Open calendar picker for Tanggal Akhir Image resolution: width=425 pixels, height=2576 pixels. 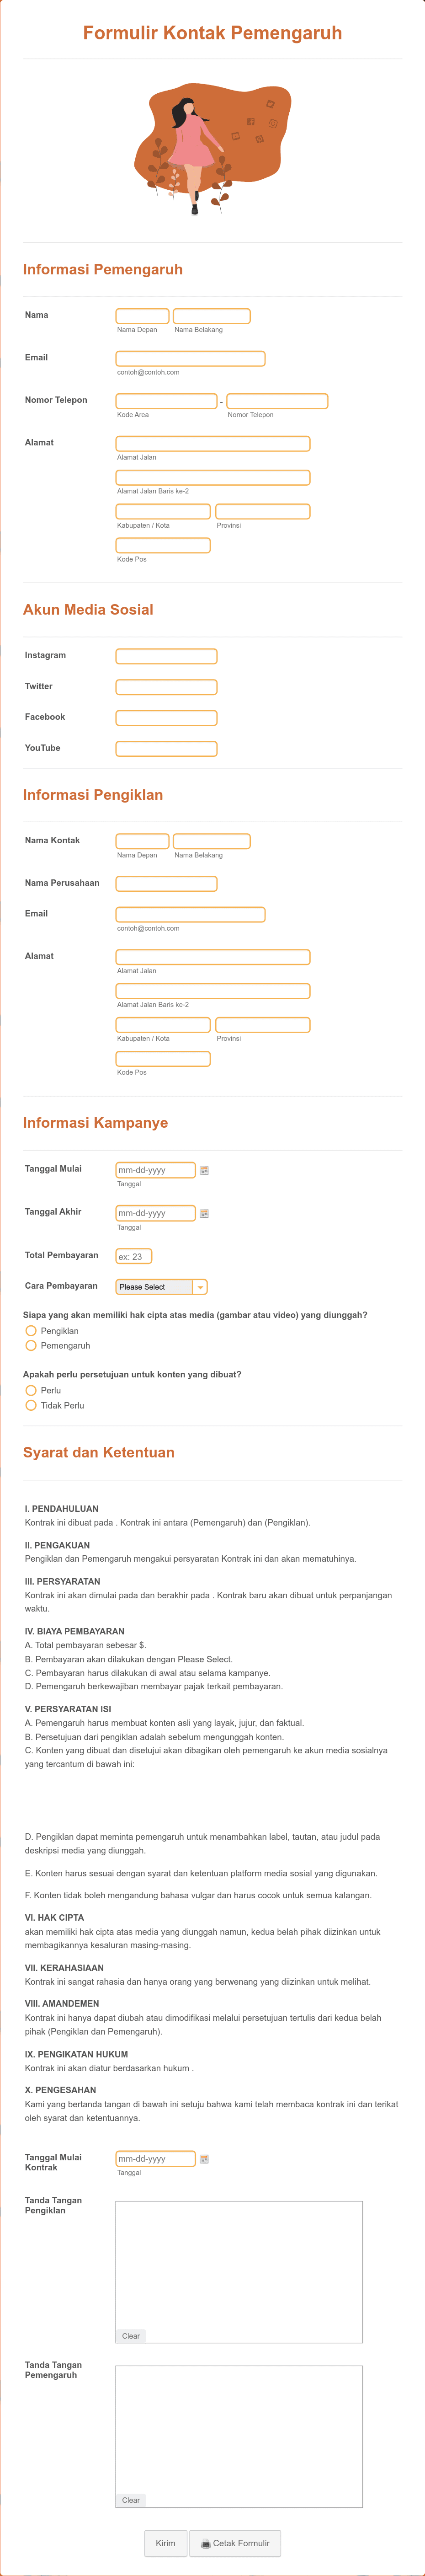[x=204, y=1213]
